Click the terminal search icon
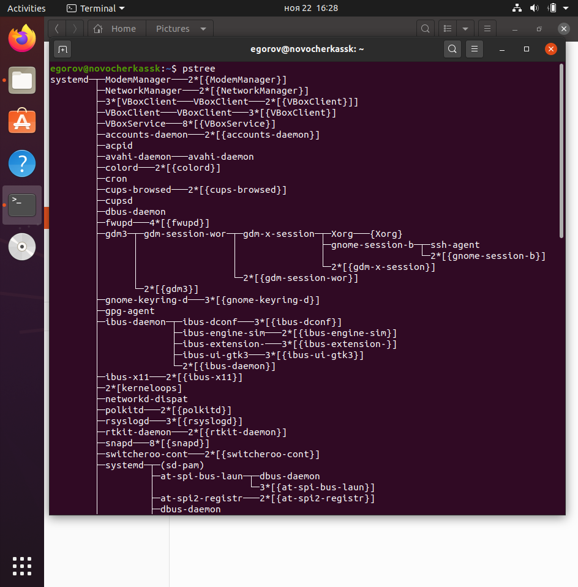 click(452, 49)
